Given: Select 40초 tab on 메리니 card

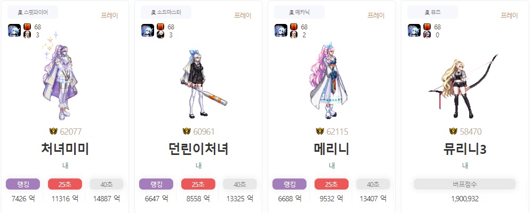Looking at the screenshot, I should (x=373, y=184).
